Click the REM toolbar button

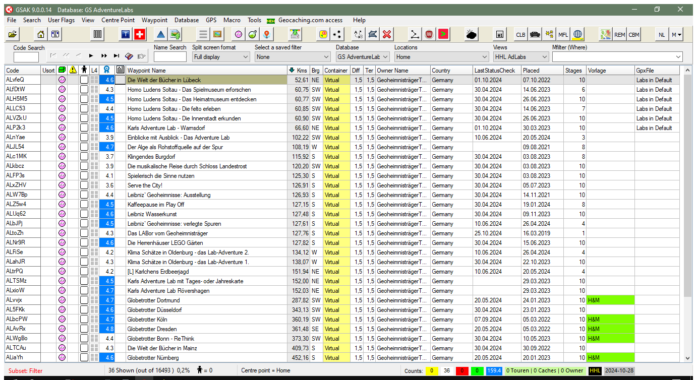point(620,34)
